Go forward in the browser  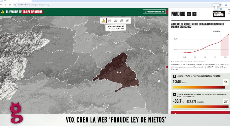coord(6,5)
